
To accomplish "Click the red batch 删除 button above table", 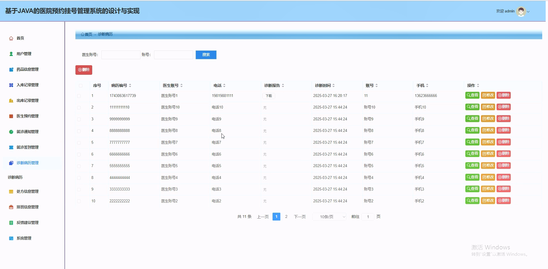I will [x=84, y=70].
